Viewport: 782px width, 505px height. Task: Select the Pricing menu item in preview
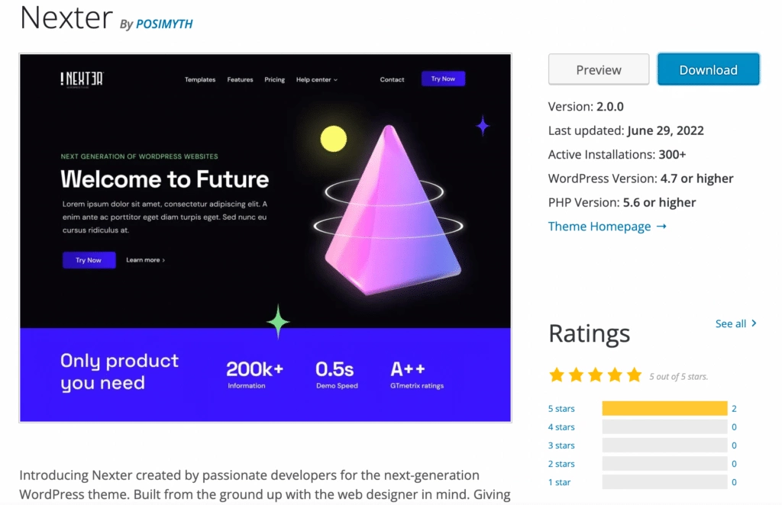(274, 79)
